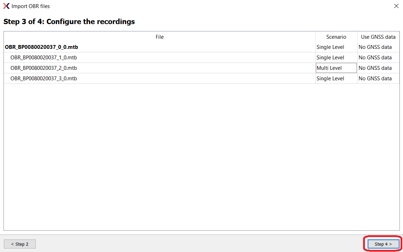Select the file OBR_BP0080020037_0_0.mtb

[41, 47]
